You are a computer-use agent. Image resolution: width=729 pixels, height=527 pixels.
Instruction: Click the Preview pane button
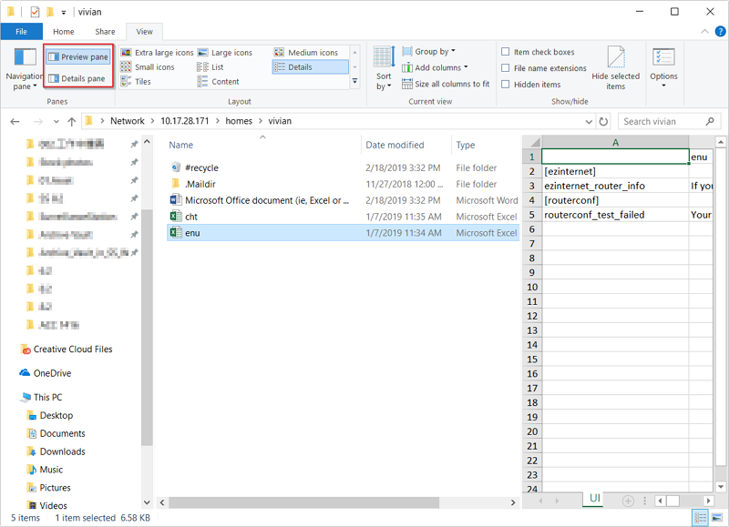78,57
